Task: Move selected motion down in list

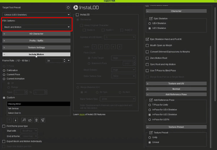Action: [x=15, y=120]
